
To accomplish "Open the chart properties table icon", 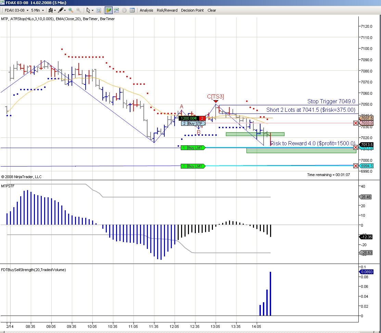I will click(132, 10).
